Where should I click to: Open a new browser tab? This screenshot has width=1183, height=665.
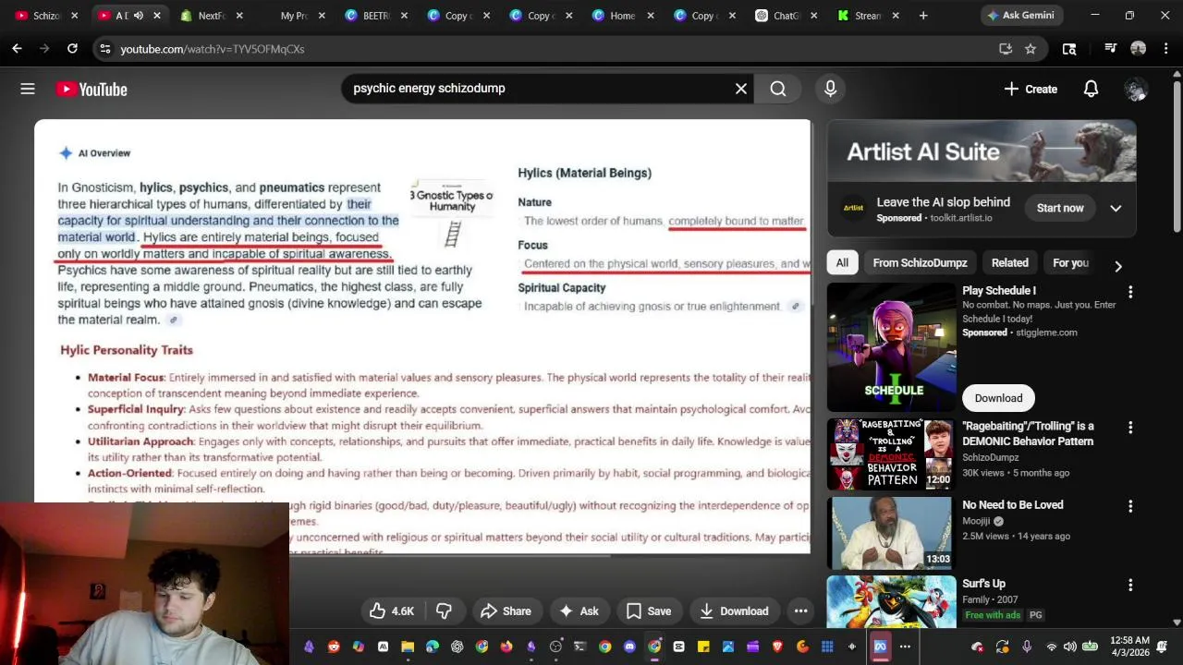click(x=923, y=16)
